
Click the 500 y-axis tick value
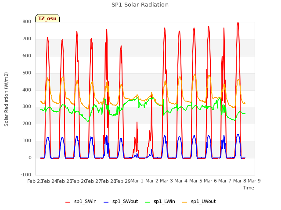(x=27, y=73)
